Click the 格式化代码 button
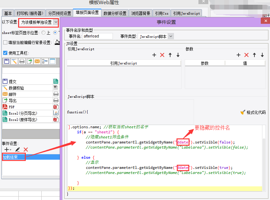 (x=253, y=112)
